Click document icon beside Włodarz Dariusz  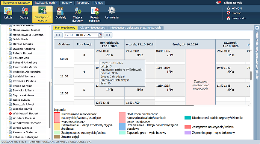click(10, 118)
